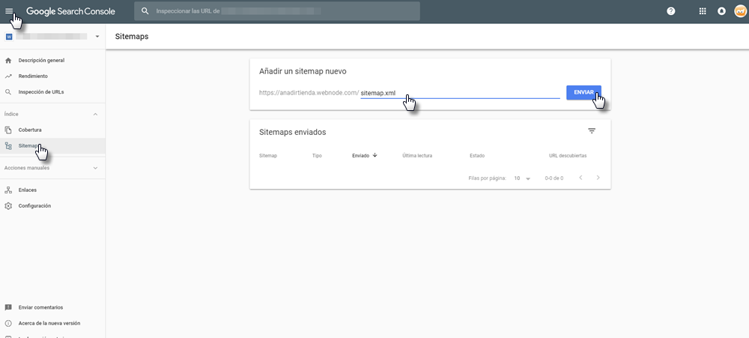Image resolution: width=749 pixels, height=338 pixels.
Task: Select Cobertura in the sidebar
Action: 30,130
